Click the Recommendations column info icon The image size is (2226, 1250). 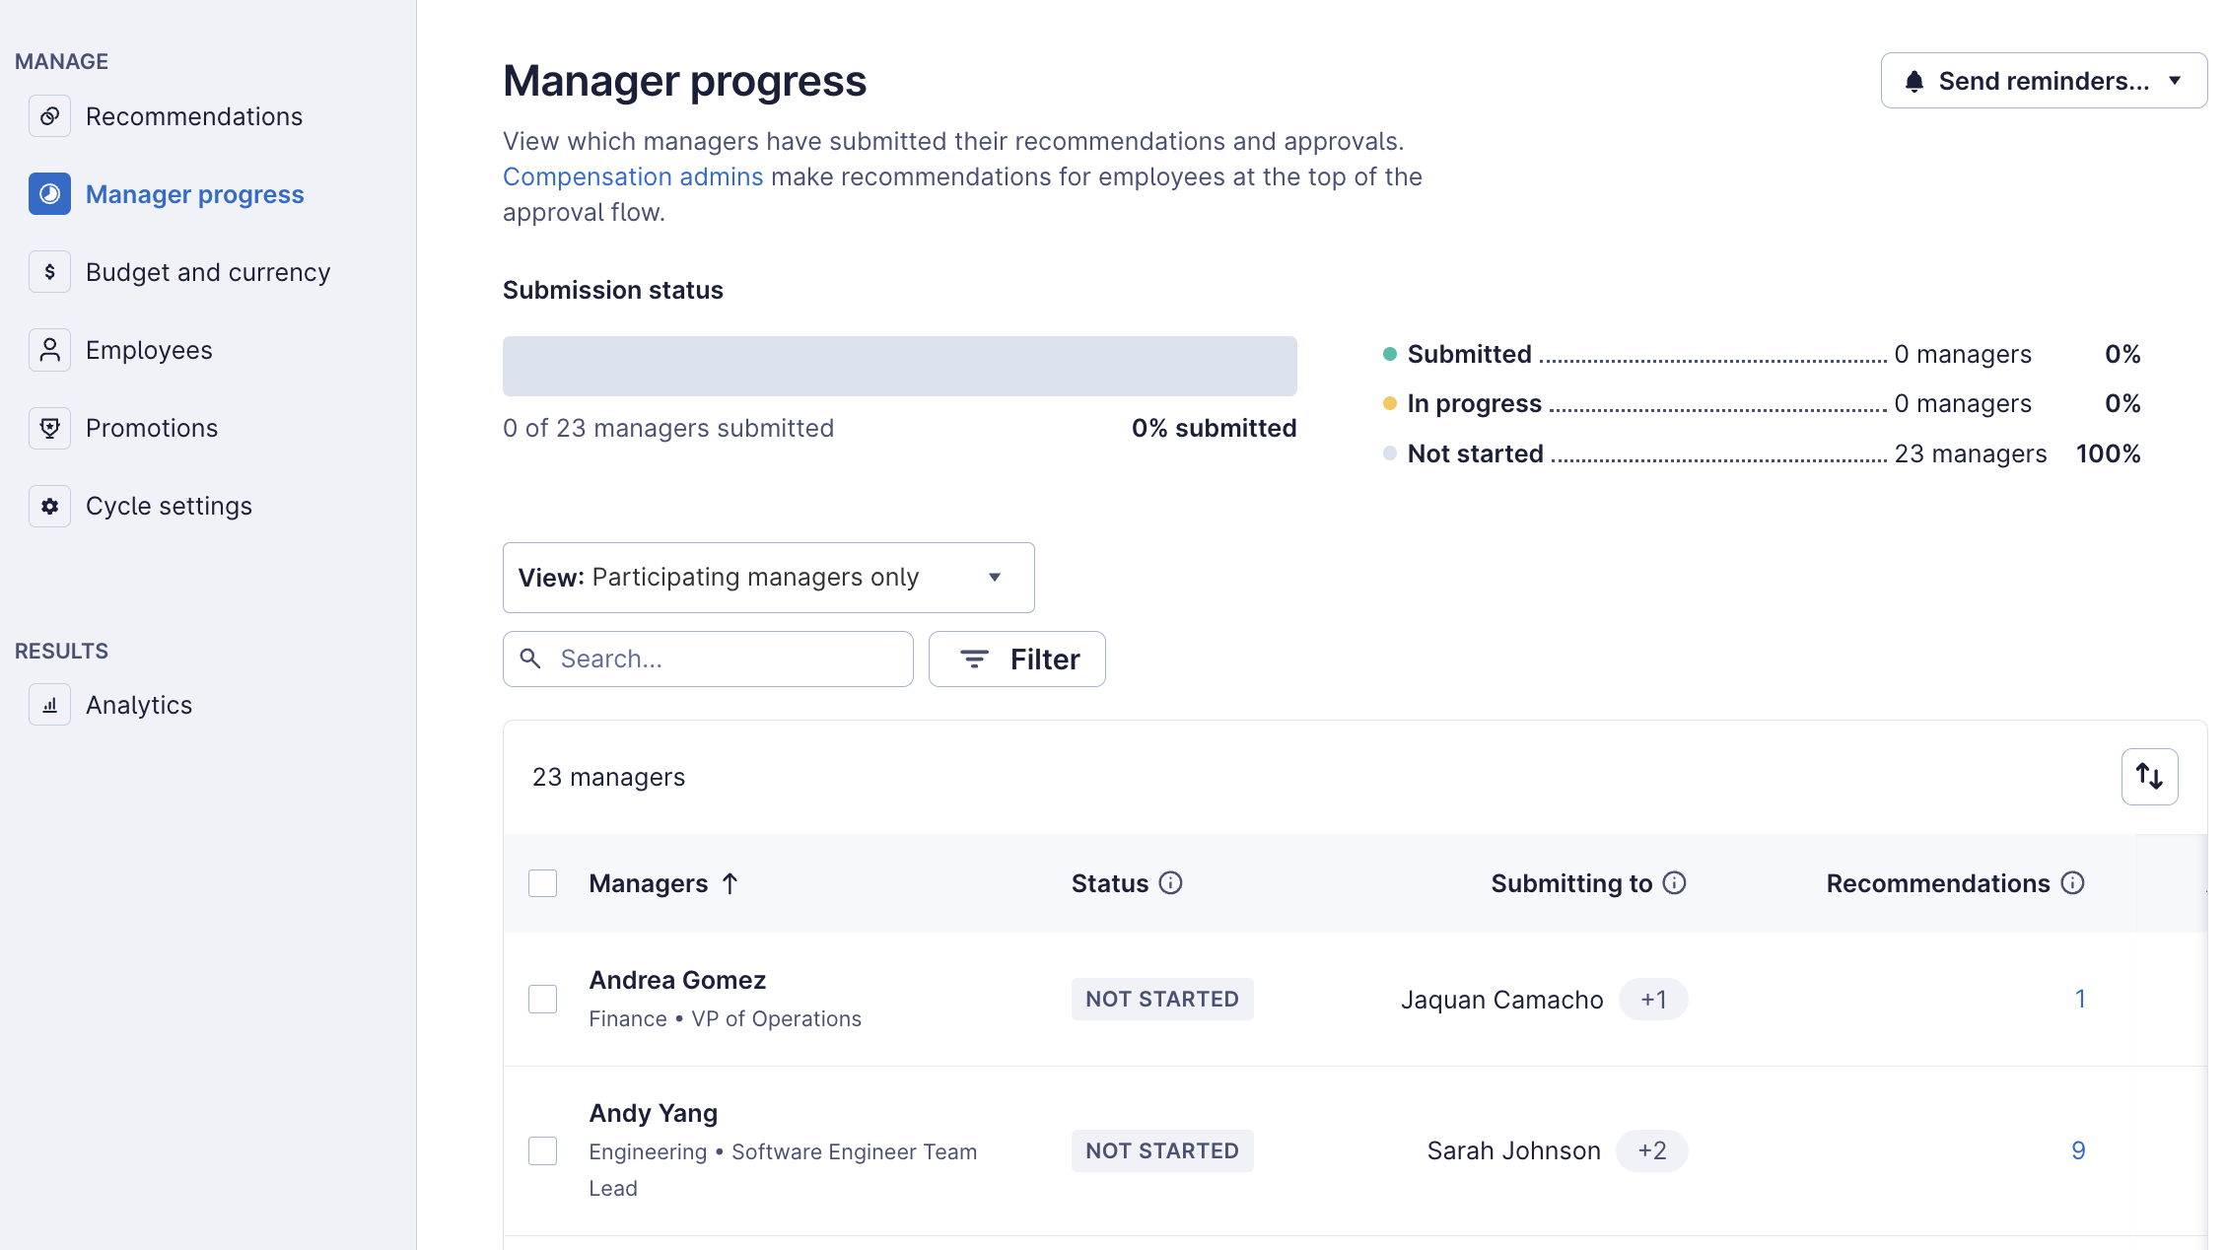pyautogui.click(x=2073, y=883)
